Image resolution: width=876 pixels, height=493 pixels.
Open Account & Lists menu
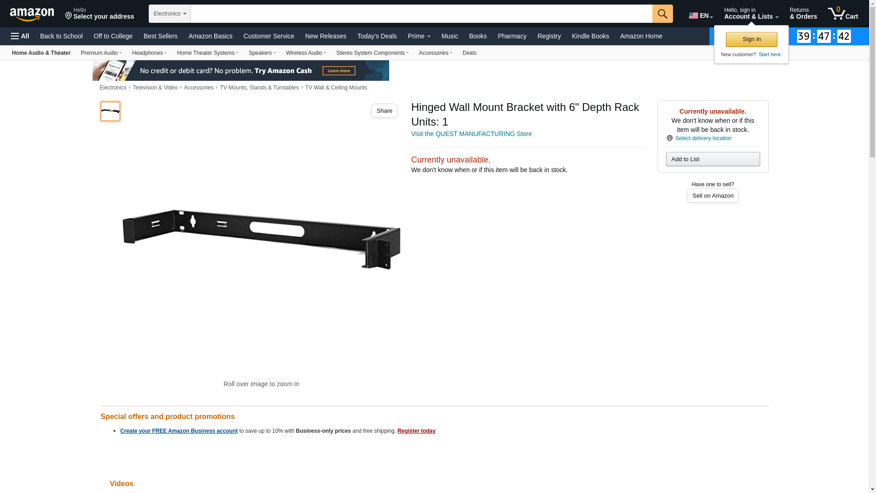(x=751, y=14)
